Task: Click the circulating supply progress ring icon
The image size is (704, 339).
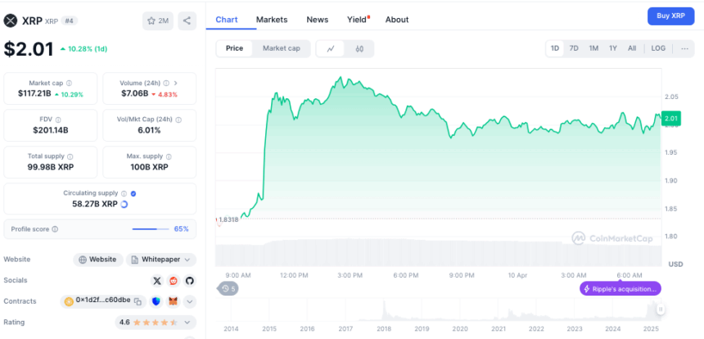Action: [x=124, y=204]
